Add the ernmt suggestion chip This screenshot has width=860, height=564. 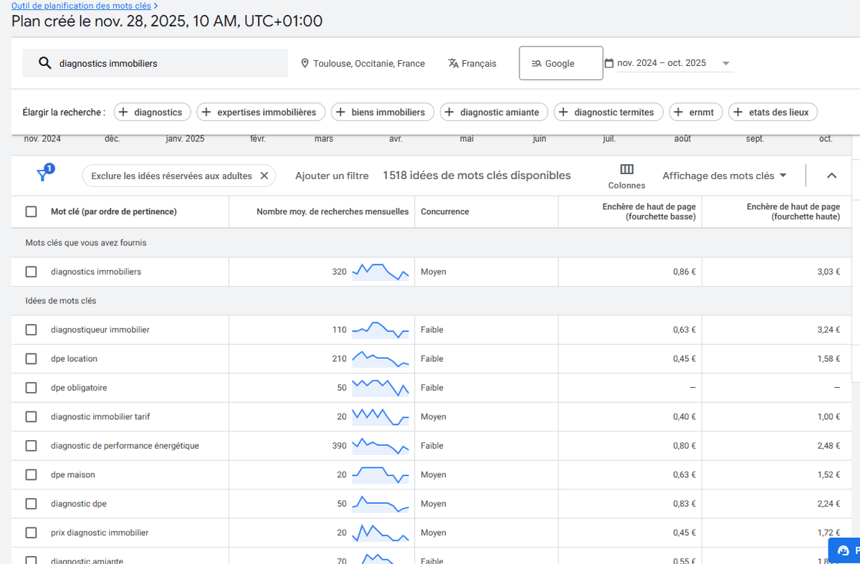click(694, 112)
